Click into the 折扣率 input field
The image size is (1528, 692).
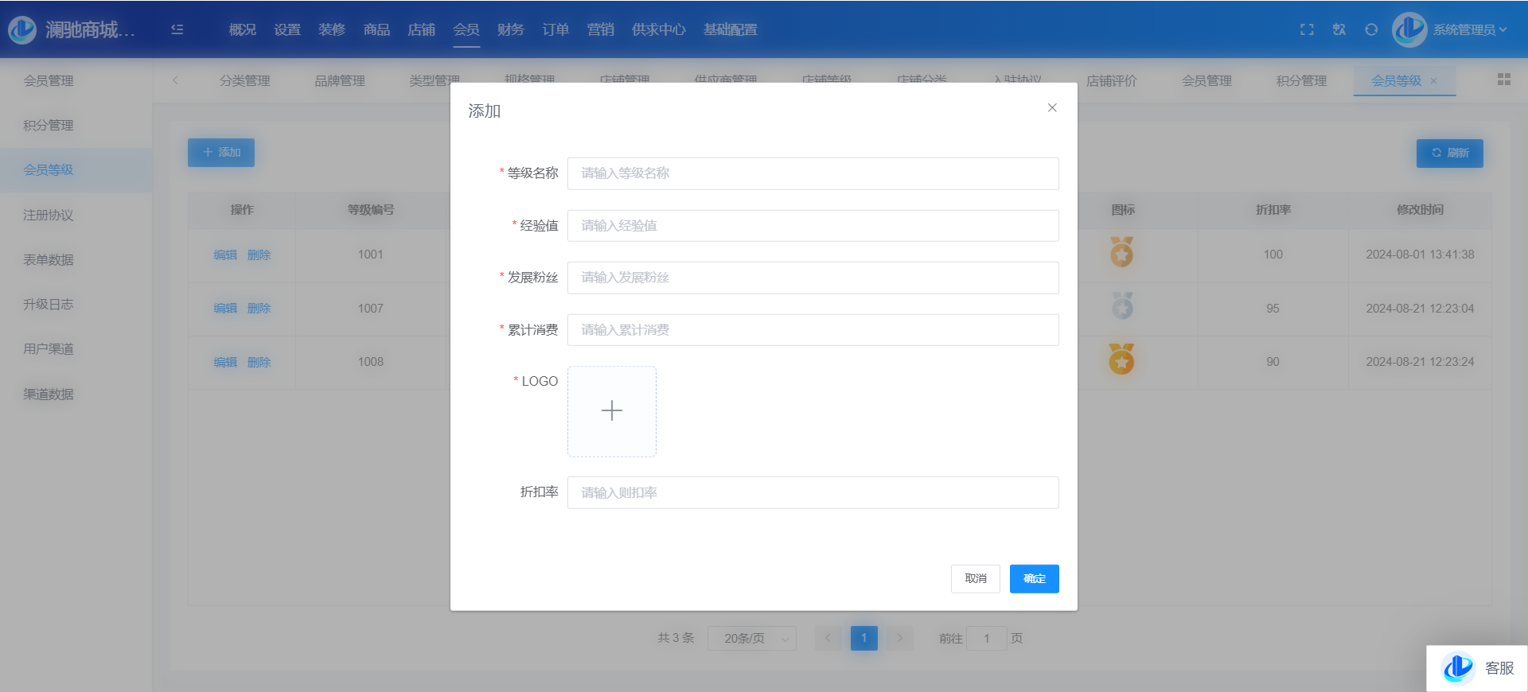point(813,492)
